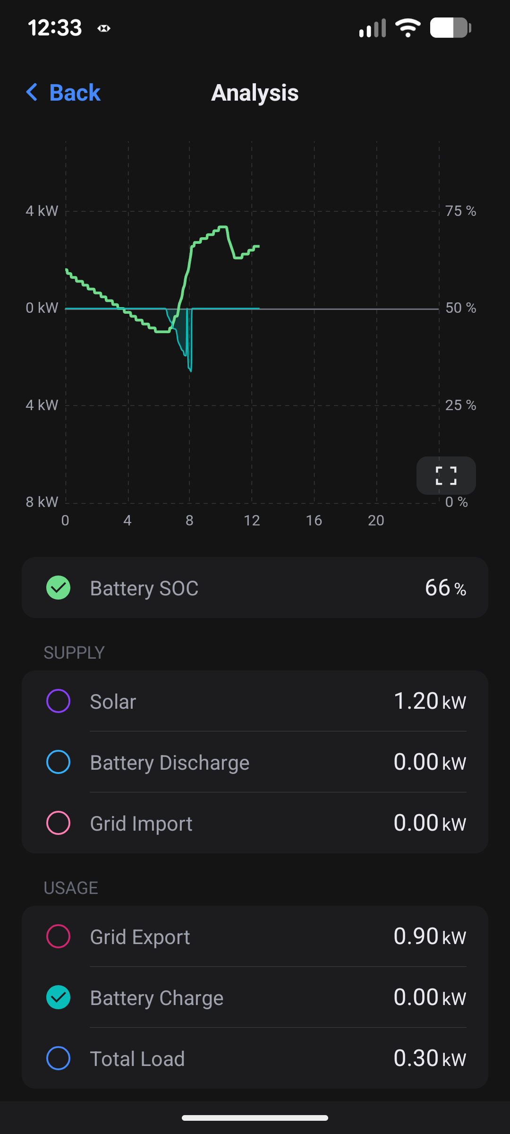The width and height of the screenshot is (510, 1134).
Task: Enable the Solar series circle
Action: point(59,701)
